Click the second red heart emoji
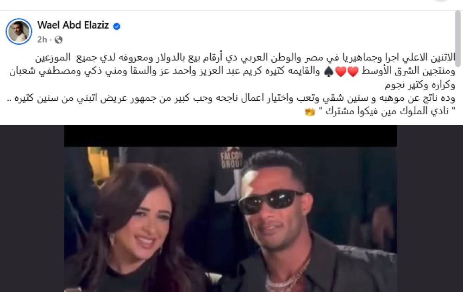The height and width of the screenshot is (292, 463). 341,72
